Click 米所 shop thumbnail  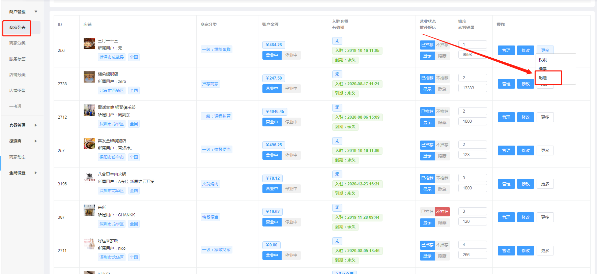pyautogui.click(x=89, y=210)
